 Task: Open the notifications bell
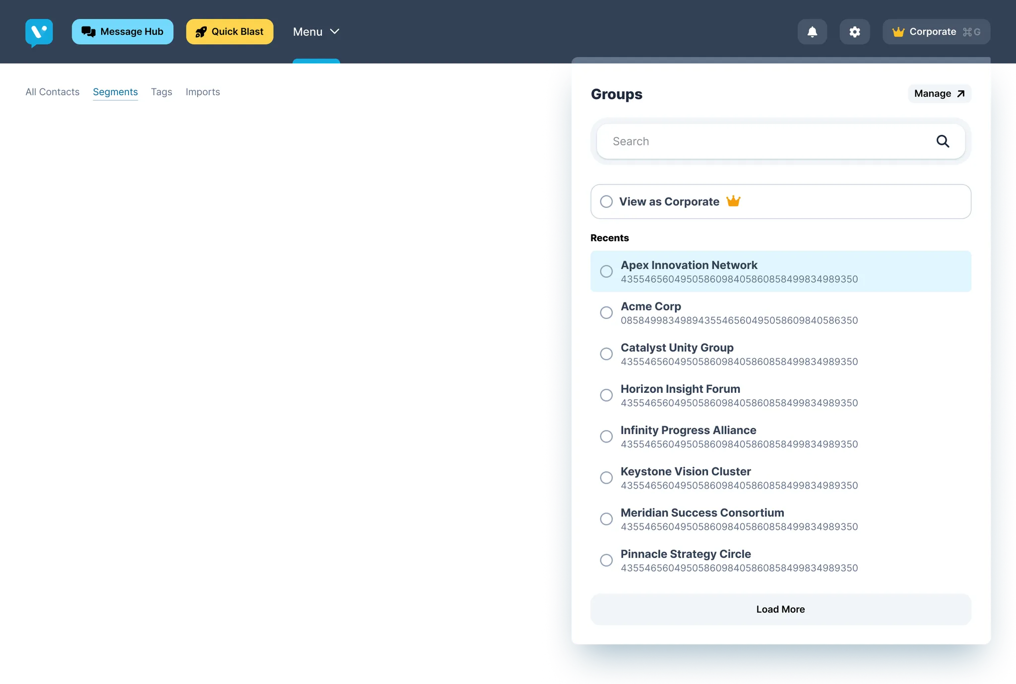click(x=812, y=32)
